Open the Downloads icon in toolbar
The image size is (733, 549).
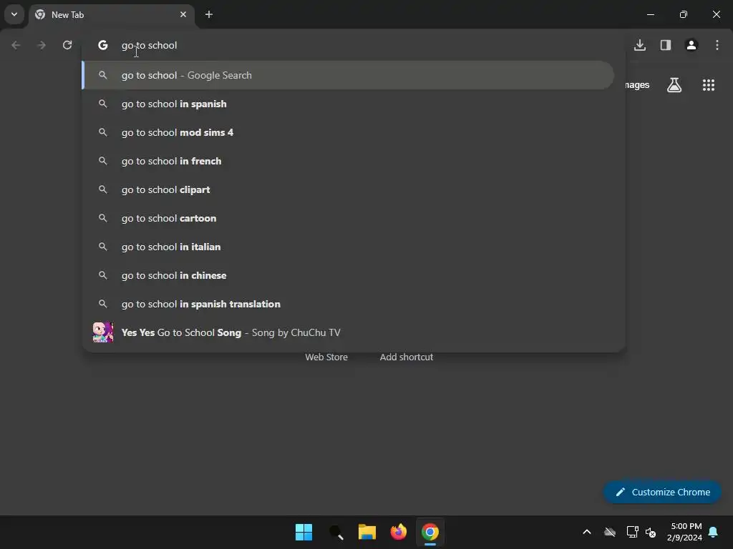coord(640,45)
